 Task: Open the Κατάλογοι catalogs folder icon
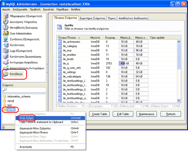coord(6,74)
